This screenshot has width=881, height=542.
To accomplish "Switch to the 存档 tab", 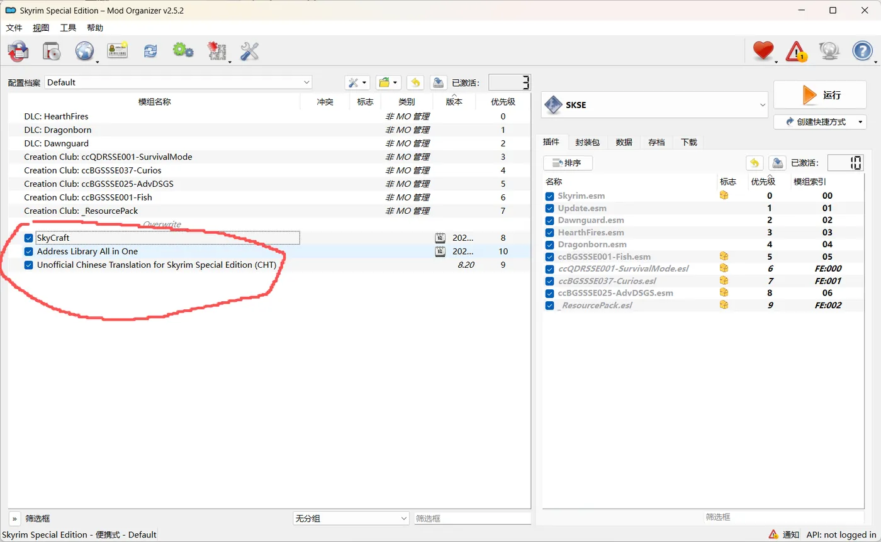I will click(x=656, y=143).
